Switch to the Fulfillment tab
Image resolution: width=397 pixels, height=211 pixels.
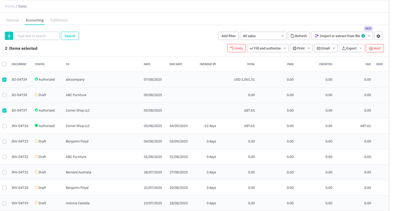pyautogui.click(x=59, y=20)
